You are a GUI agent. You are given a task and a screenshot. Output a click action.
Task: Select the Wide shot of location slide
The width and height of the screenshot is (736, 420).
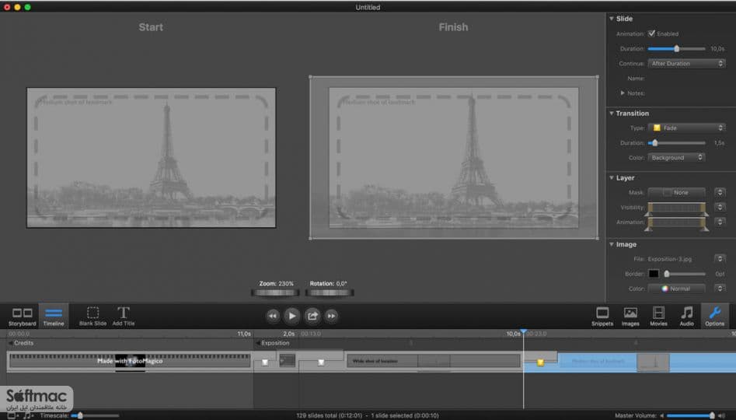click(x=433, y=361)
